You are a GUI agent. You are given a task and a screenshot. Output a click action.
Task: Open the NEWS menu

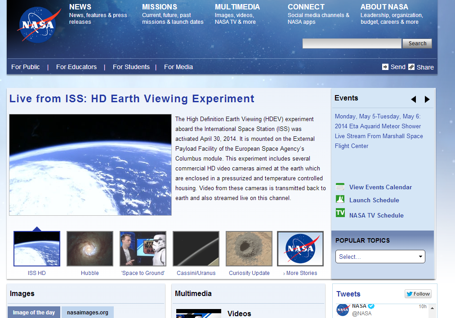click(x=80, y=7)
